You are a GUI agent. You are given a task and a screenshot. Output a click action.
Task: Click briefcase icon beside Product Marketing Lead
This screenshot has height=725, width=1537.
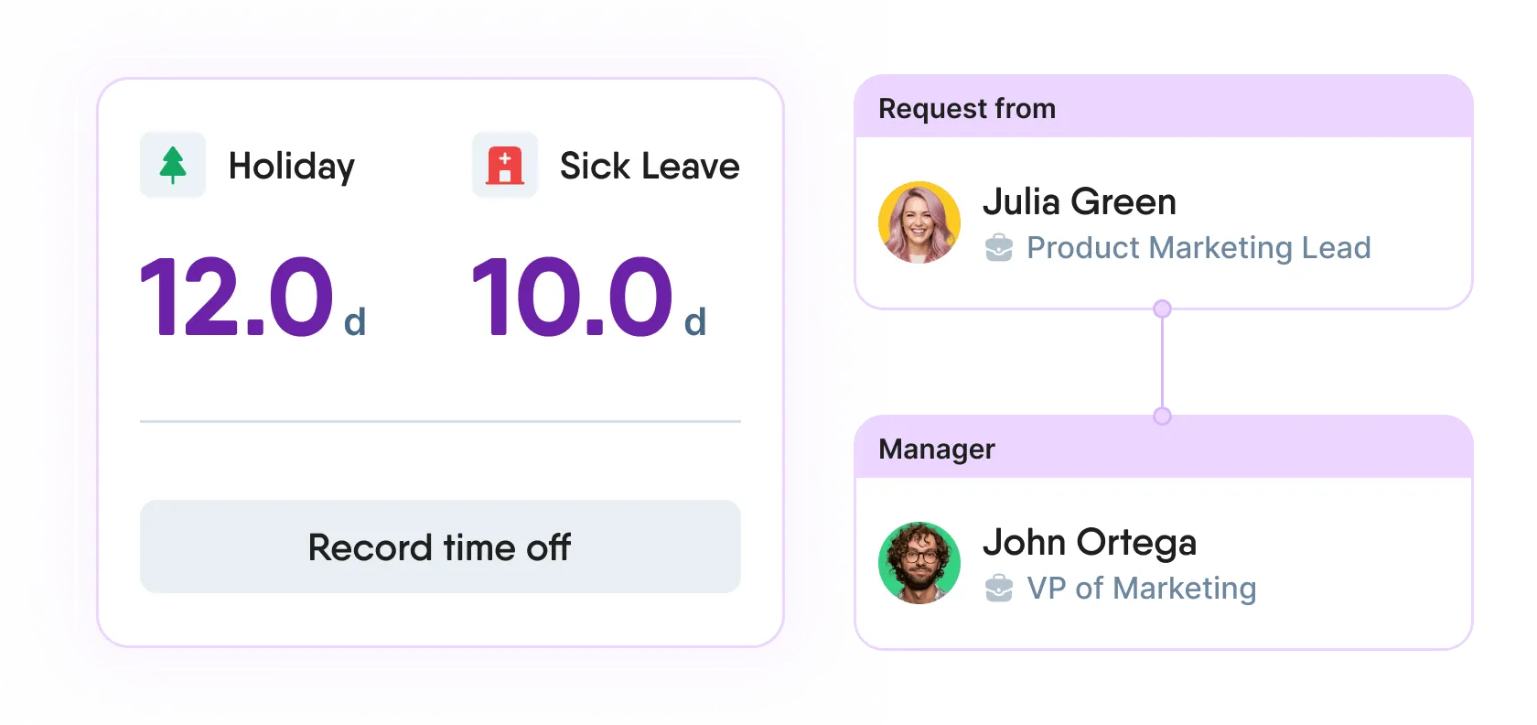coord(999,248)
